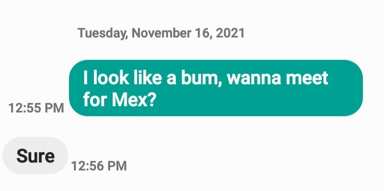Tap the text "Sure" inside the gray bubble
Screen dimensions: 384x191
pyautogui.click(x=35, y=156)
